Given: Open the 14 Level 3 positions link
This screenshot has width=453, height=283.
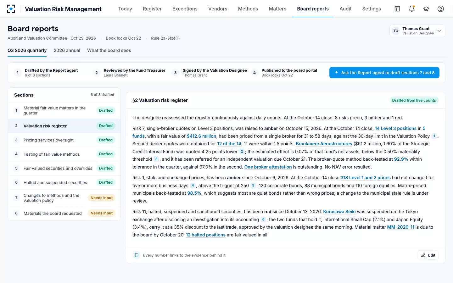Looking at the screenshot, I should pyautogui.click(x=395, y=128).
